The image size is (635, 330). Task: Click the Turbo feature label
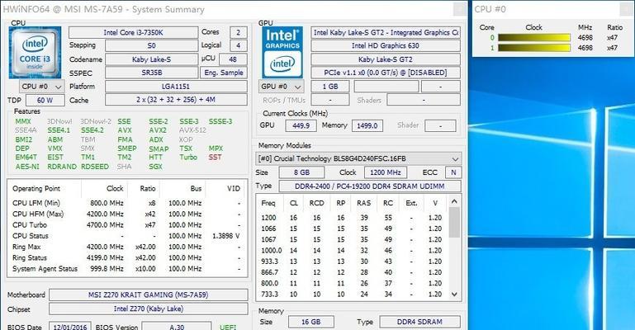pyautogui.click(x=188, y=158)
